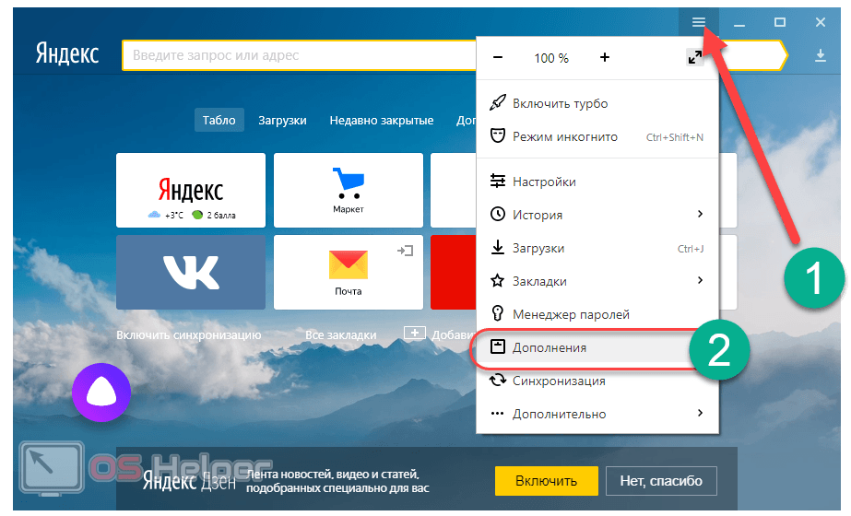Click the address bar input field

tap(300, 55)
